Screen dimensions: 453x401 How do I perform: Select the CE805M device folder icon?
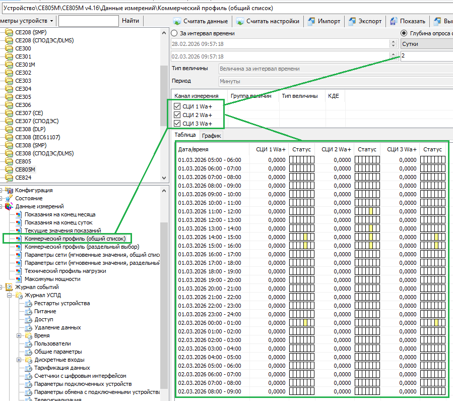[9, 169]
